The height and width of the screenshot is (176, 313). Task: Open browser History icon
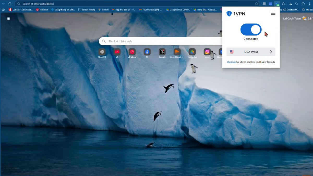click(x=303, y=4)
